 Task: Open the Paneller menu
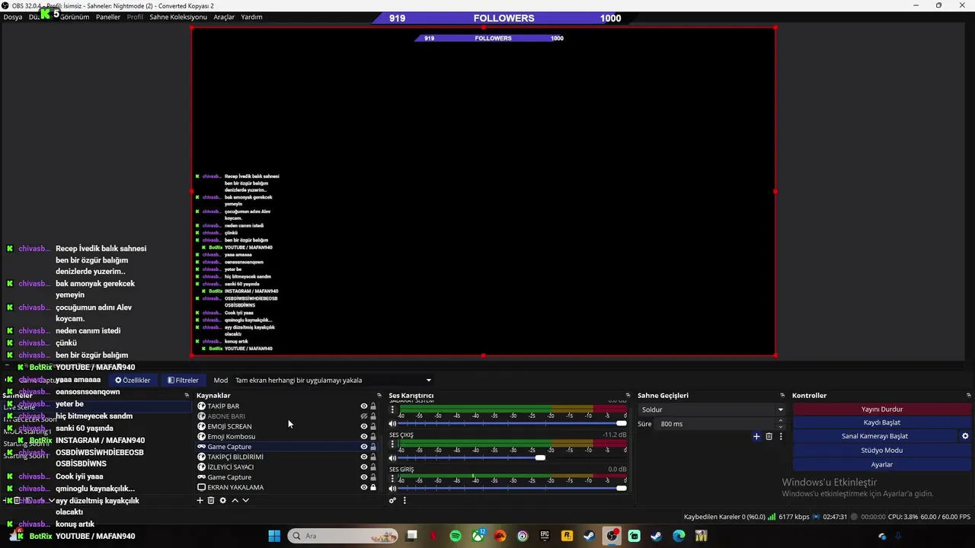coord(108,17)
